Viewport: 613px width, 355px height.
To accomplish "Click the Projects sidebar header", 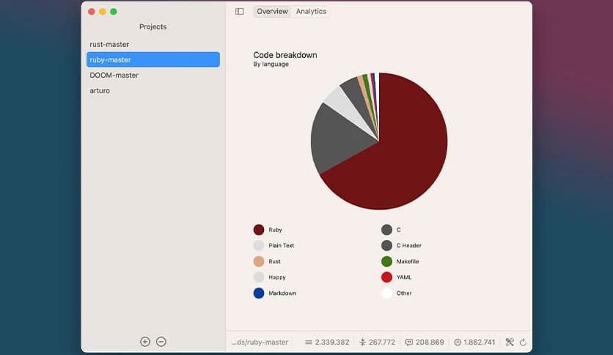I will [x=153, y=26].
